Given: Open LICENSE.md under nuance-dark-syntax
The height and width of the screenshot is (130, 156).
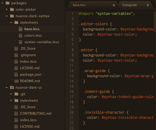Looking at the screenshot, I should point(30,68).
